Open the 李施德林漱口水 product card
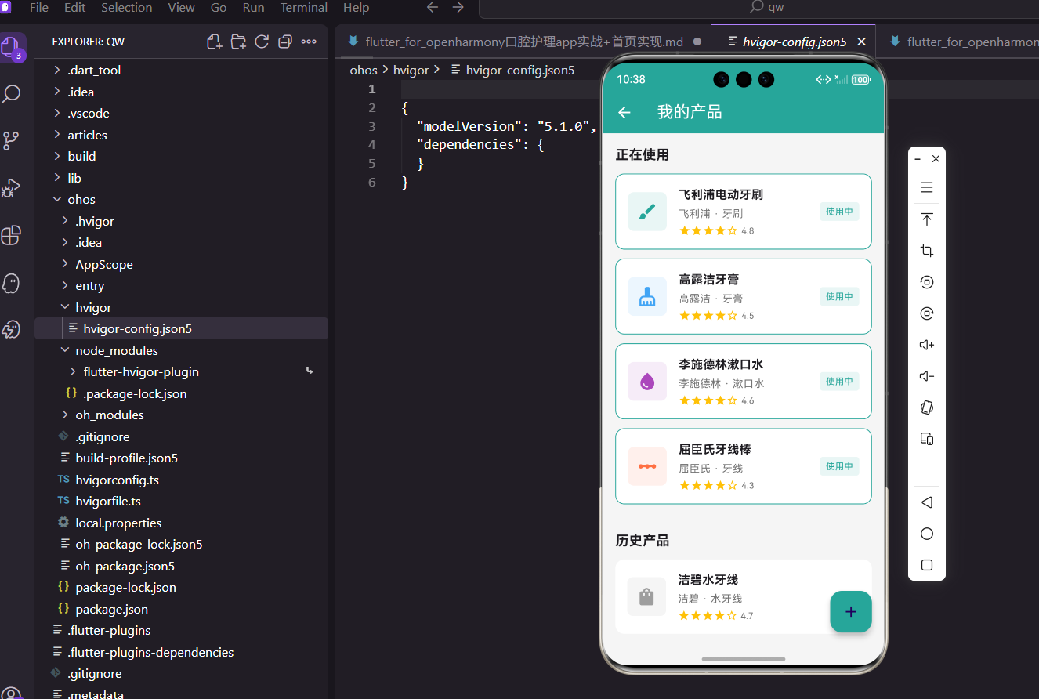Viewport: 1039px width, 699px height. click(x=744, y=381)
